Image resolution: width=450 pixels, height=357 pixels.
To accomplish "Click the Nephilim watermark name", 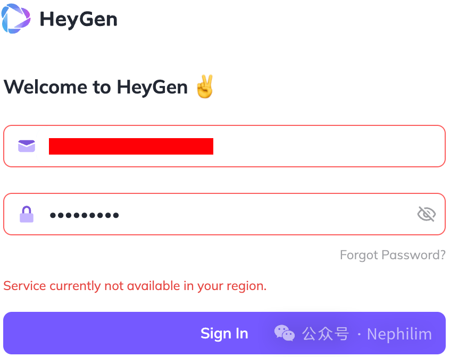I will tap(399, 334).
